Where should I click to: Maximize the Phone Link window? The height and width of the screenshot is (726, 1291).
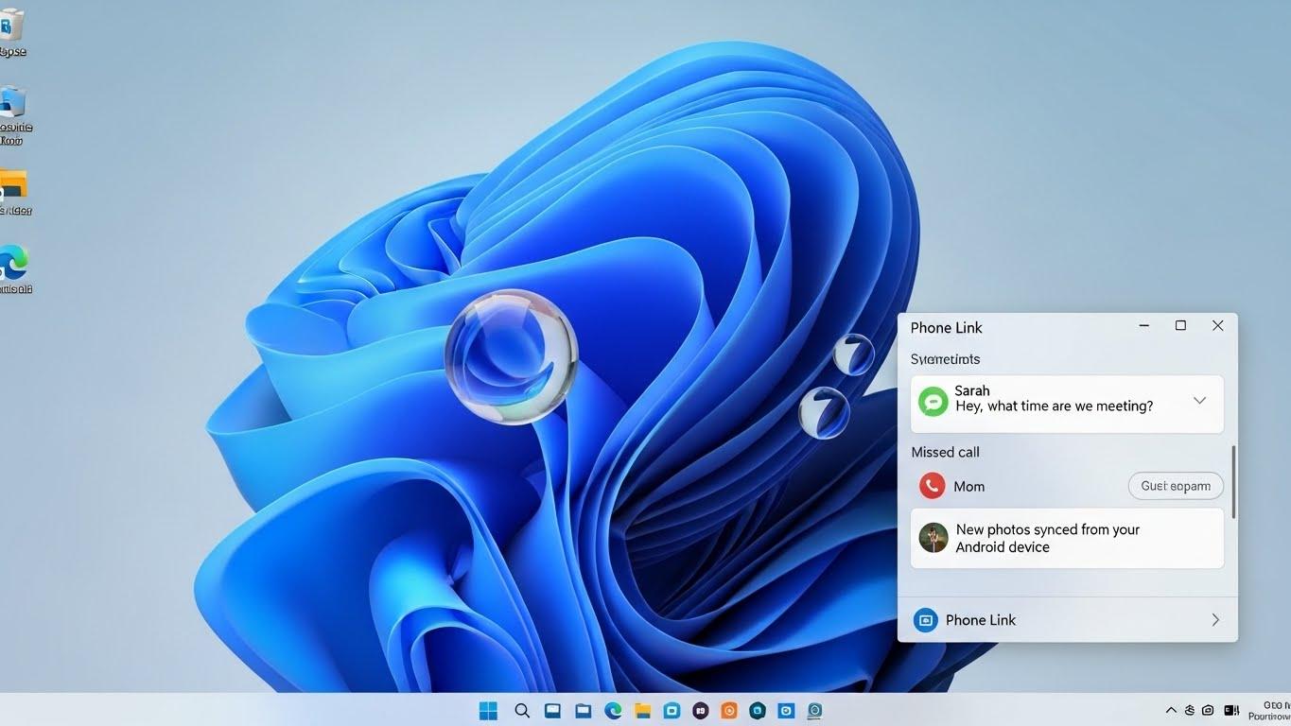(1180, 326)
